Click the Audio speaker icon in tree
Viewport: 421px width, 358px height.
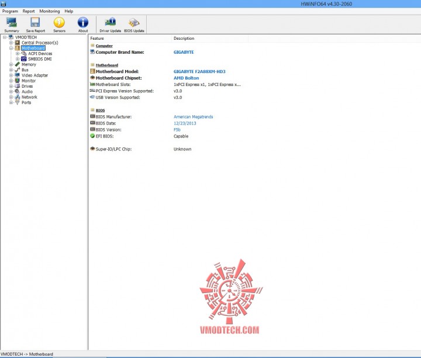tap(18, 91)
